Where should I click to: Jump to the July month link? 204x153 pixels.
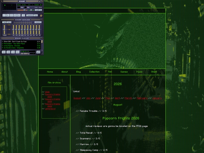88,98
